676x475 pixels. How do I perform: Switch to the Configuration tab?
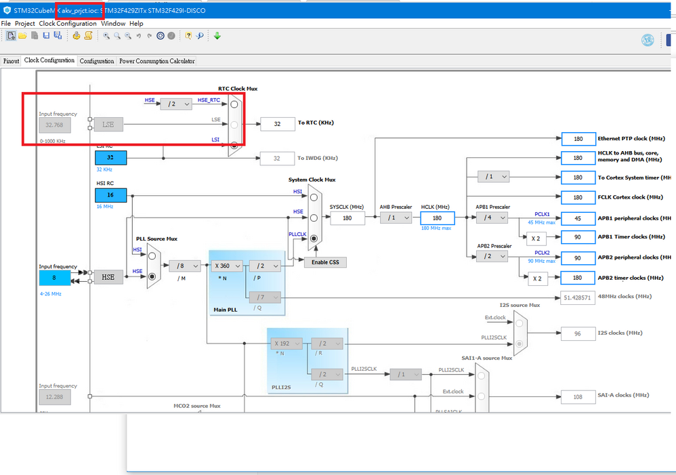[x=97, y=61]
